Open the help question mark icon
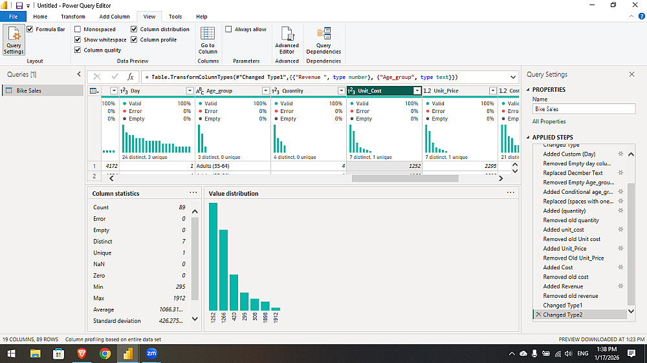647x363 pixels. click(642, 17)
